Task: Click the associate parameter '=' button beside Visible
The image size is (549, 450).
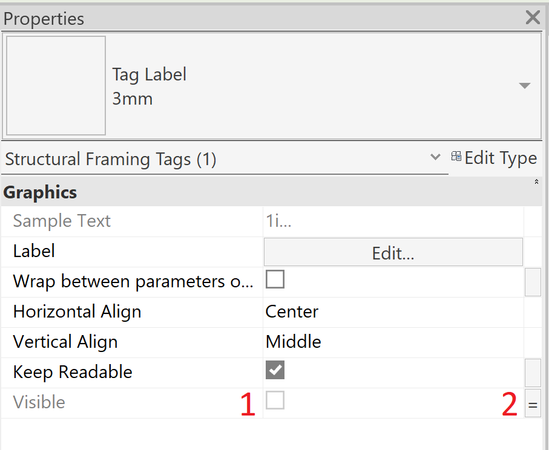Action: pos(533,403)
